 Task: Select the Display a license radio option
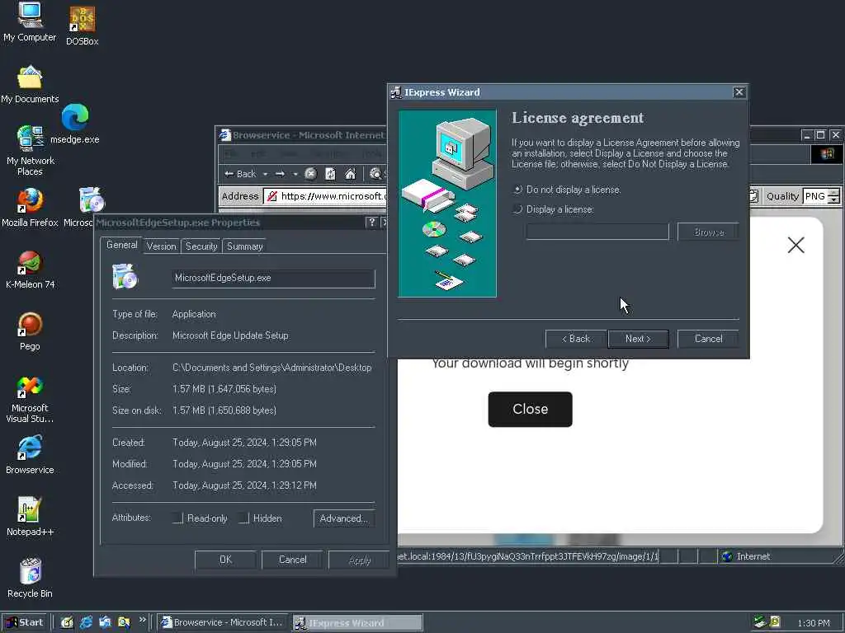click(x=554, y=209)
